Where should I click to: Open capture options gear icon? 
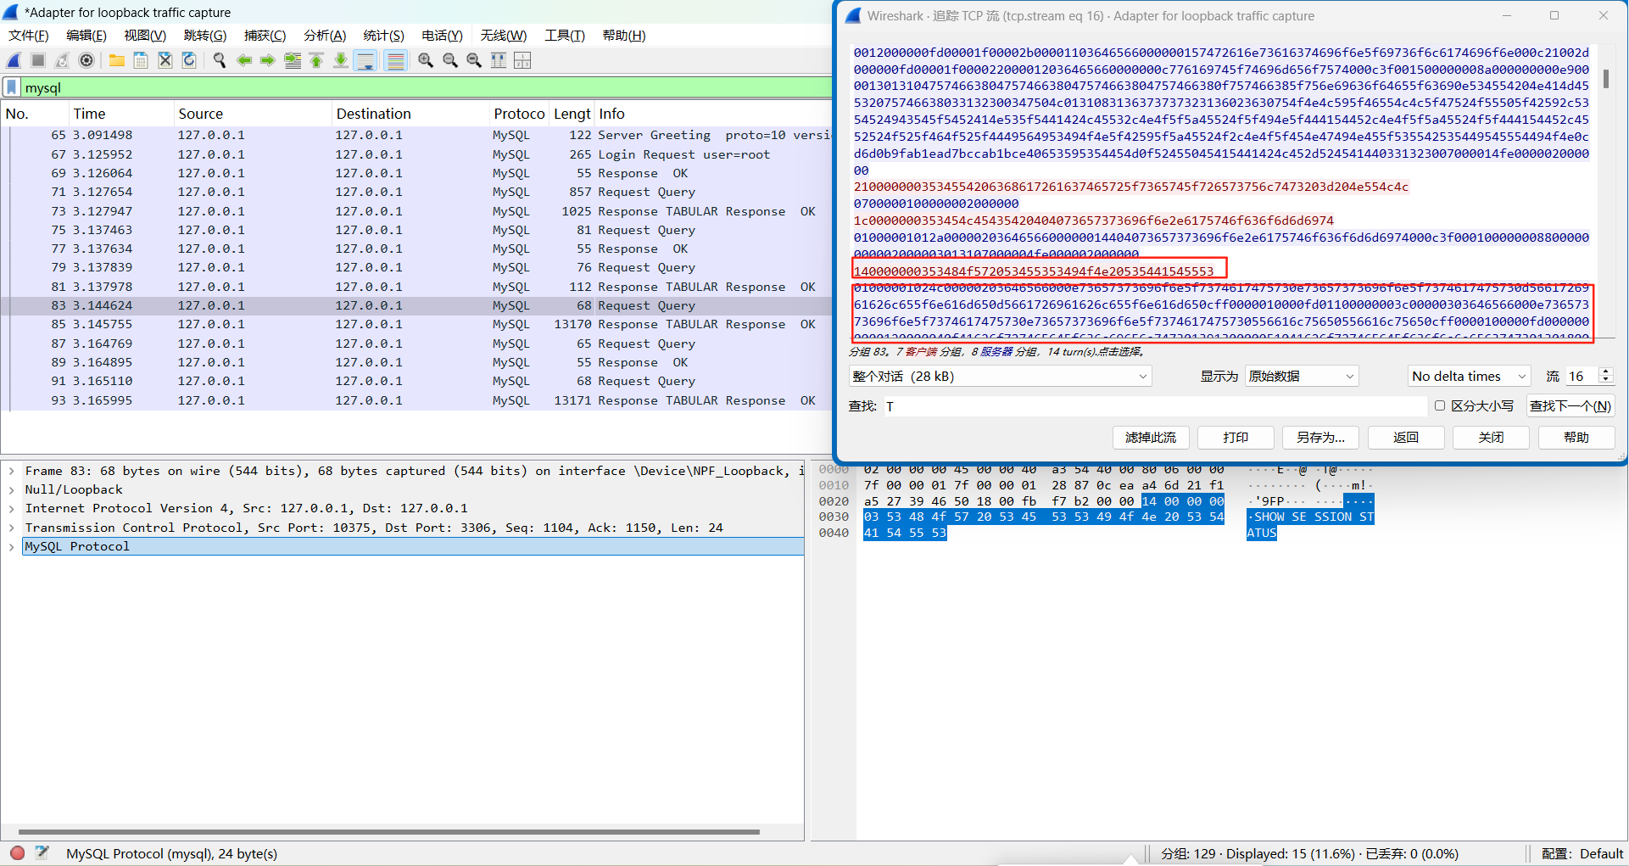[x=86, y=60]
